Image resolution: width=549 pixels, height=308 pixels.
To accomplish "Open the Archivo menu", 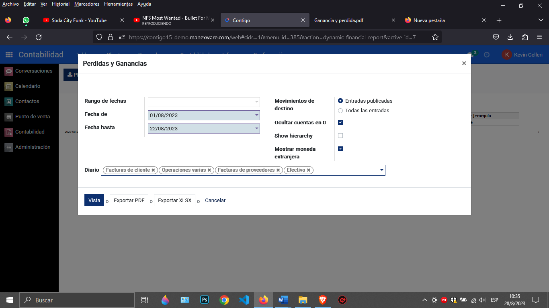I will pos(10,4).
